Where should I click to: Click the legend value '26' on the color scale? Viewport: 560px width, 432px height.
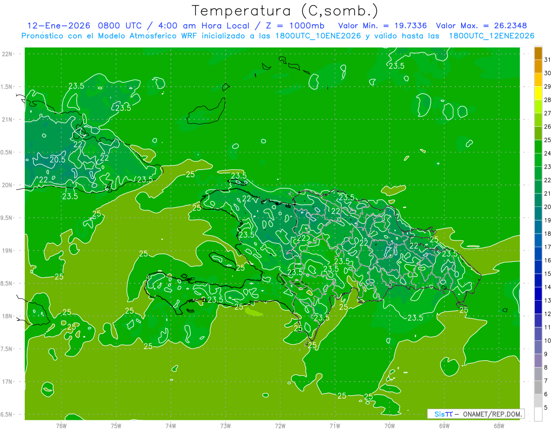coord(548,127)
